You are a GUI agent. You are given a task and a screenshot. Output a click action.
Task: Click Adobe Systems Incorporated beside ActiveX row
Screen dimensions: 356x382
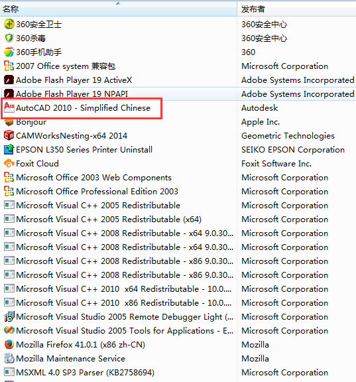(x=298, y=80)
